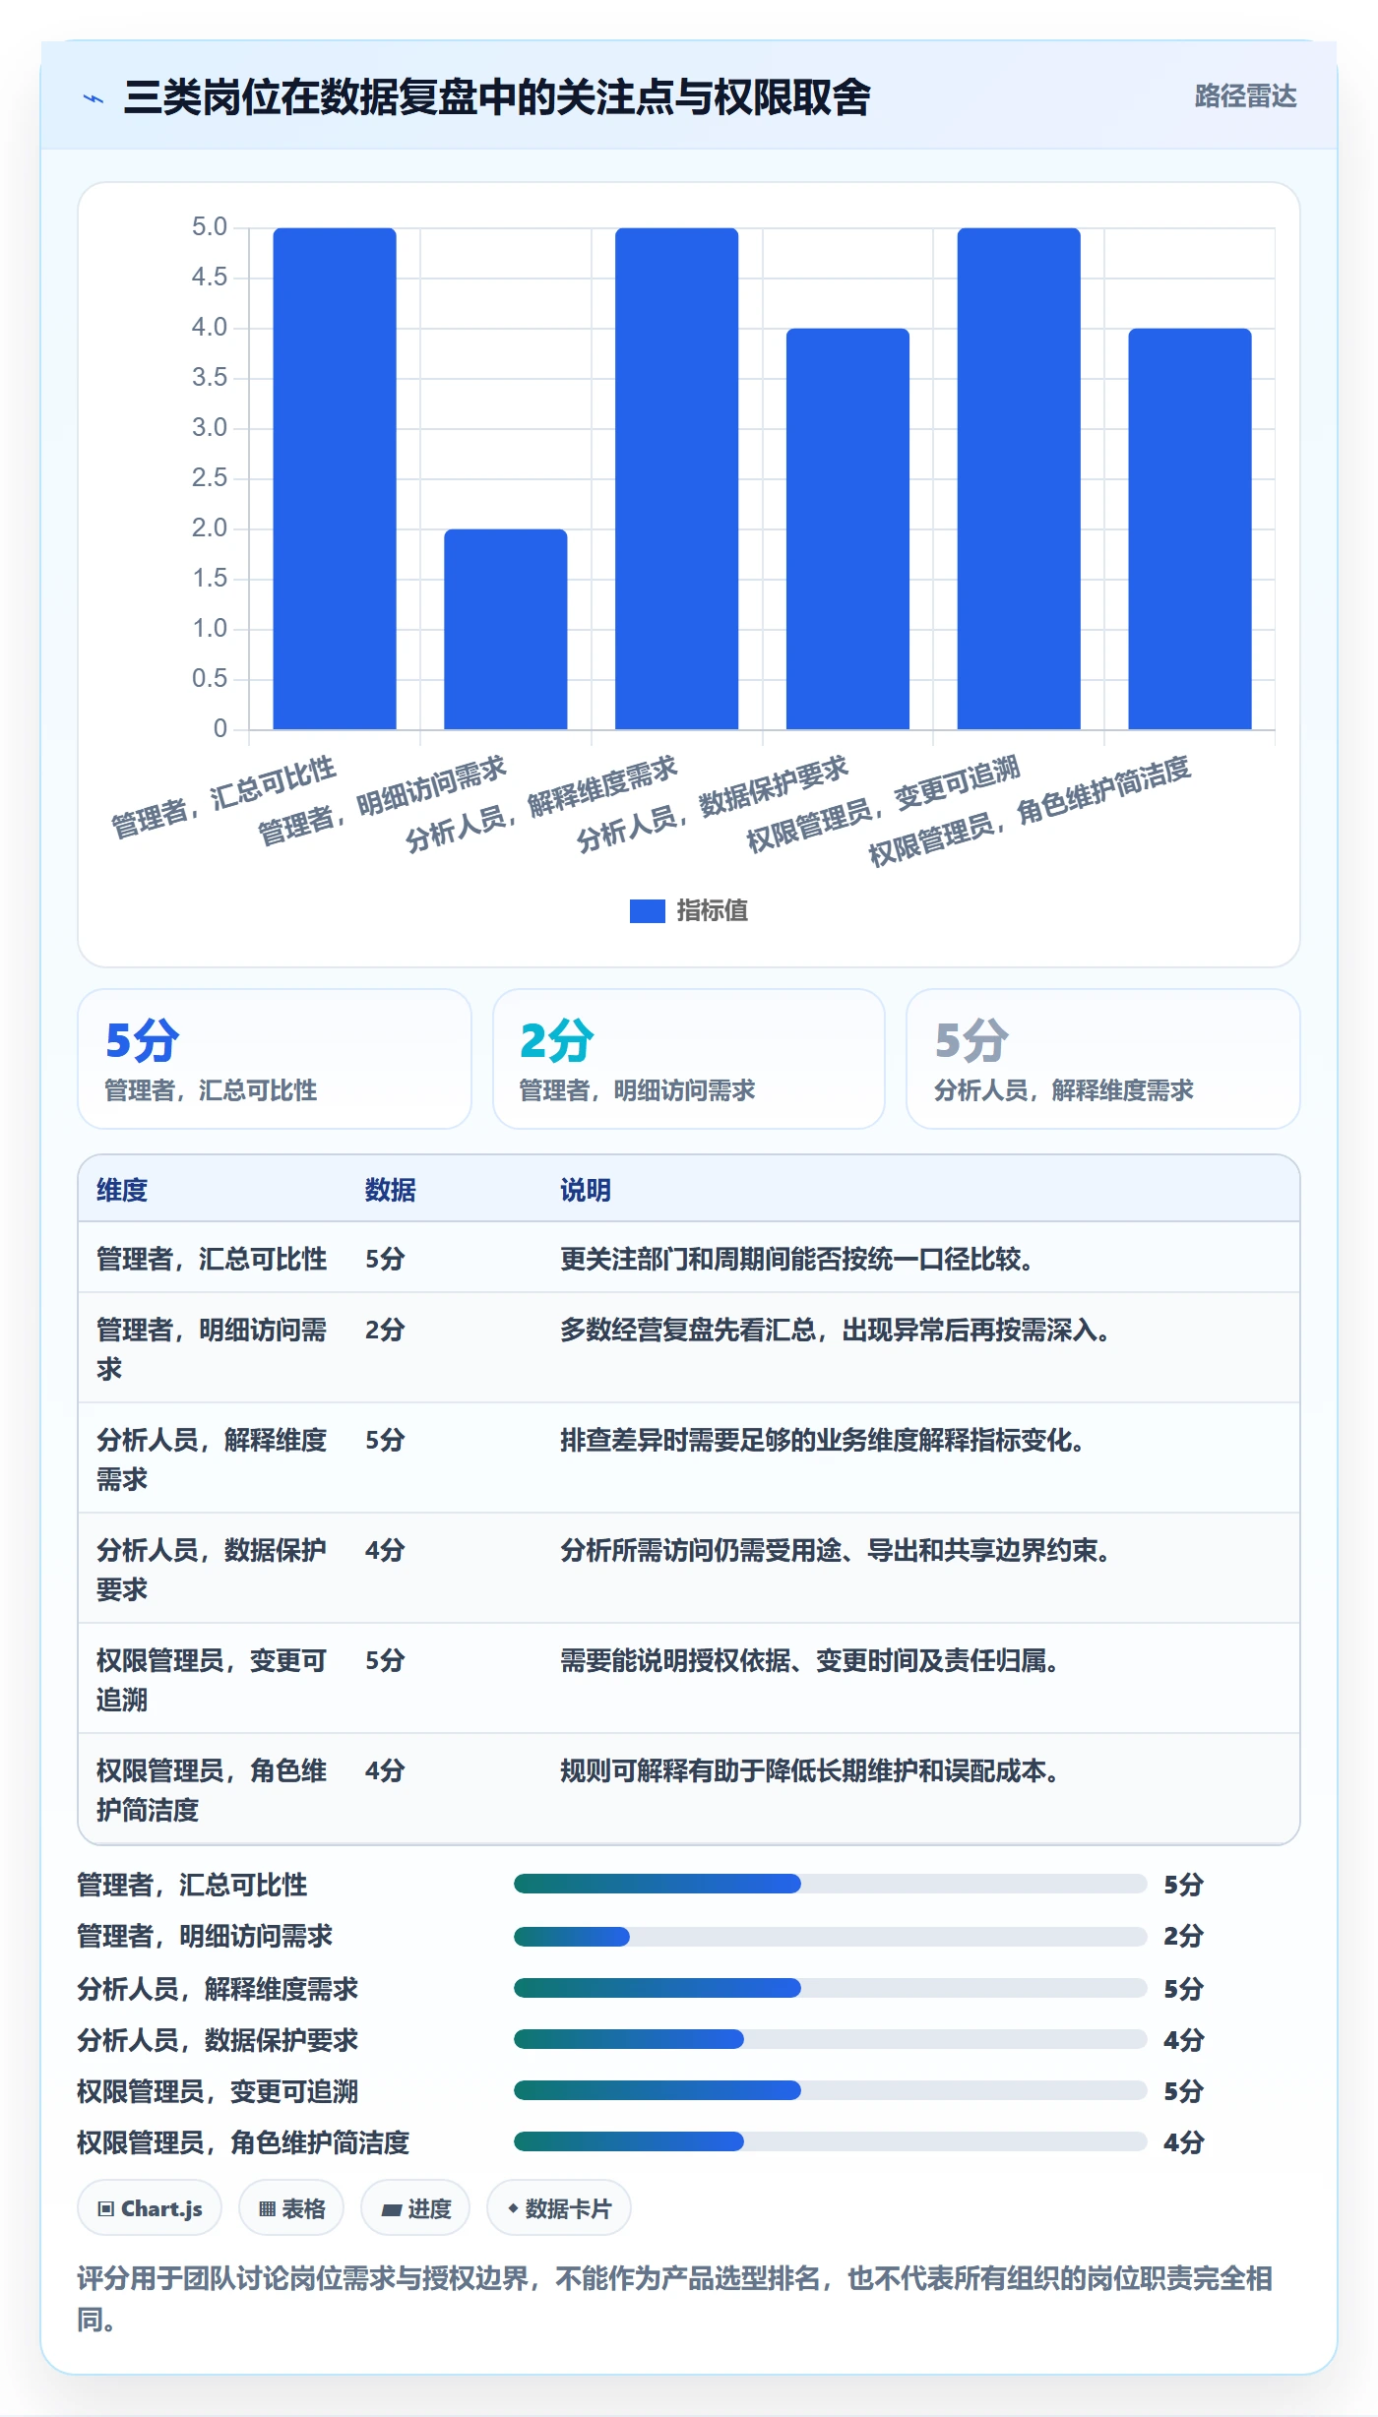Toggle the 指标值 legend color box

pos(647,911)
